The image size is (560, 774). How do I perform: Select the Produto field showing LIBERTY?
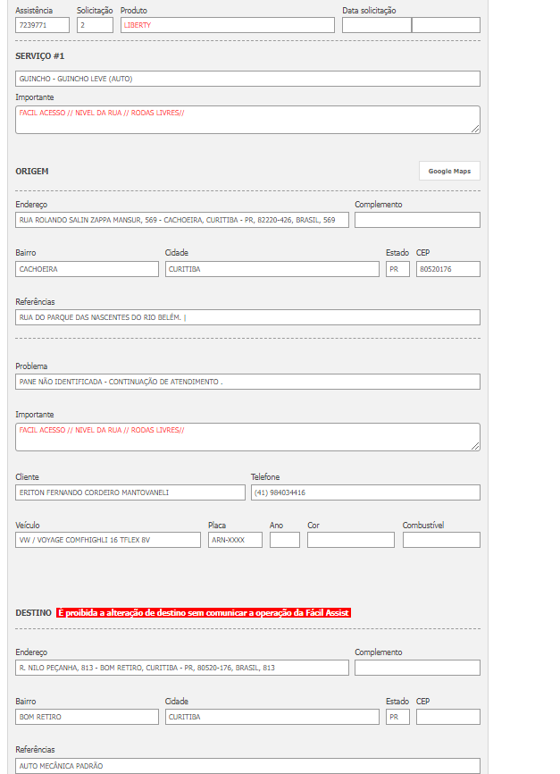tap(228, 25)
